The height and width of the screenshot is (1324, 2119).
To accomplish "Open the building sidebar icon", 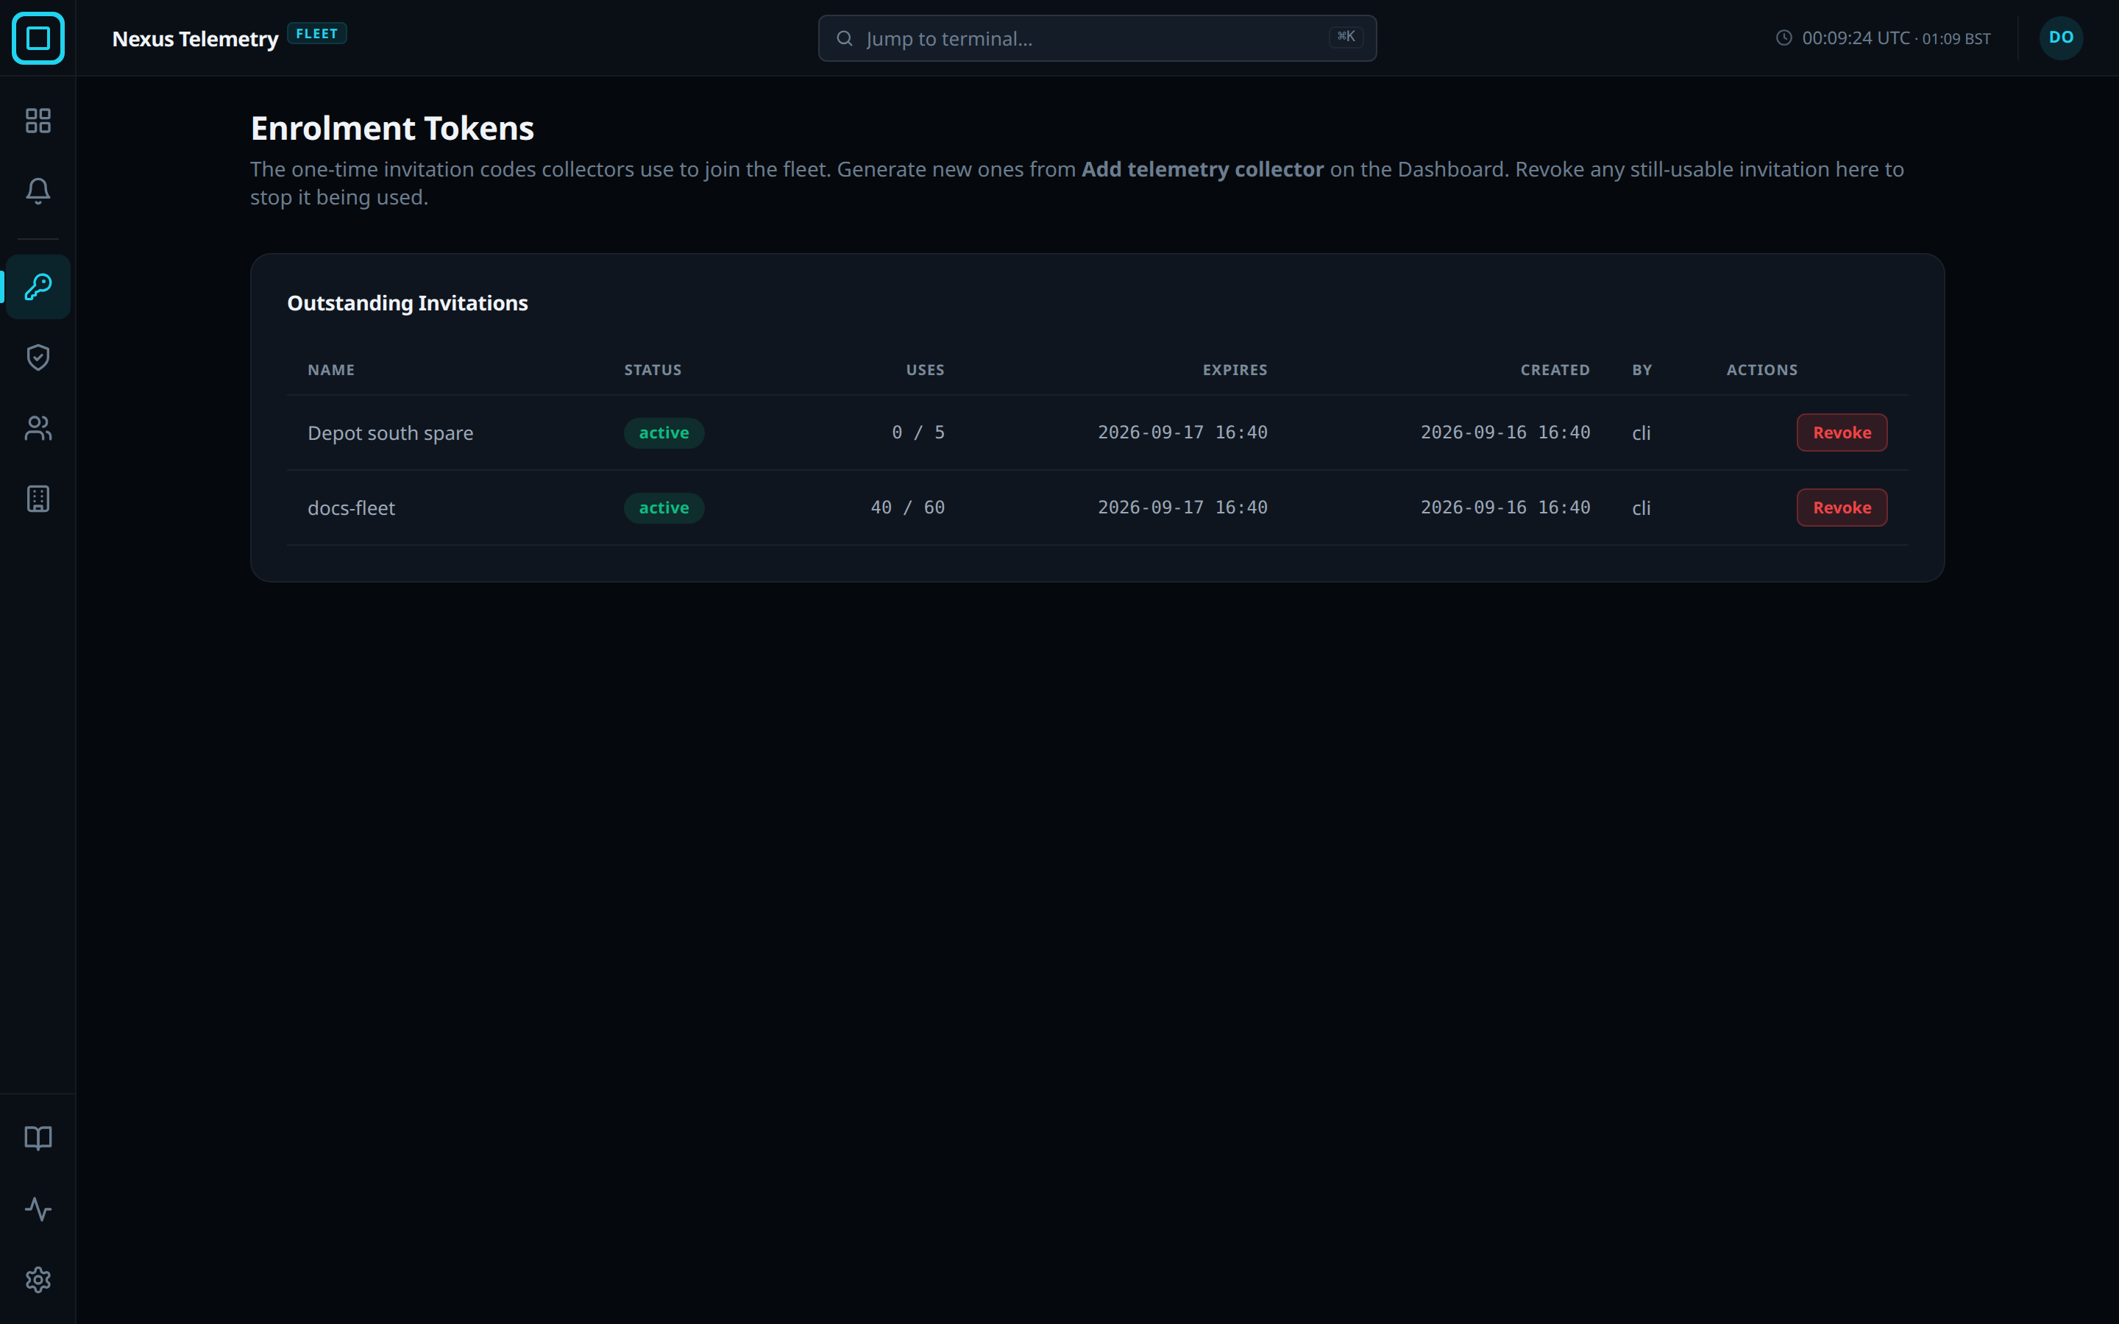I will 38,499.
